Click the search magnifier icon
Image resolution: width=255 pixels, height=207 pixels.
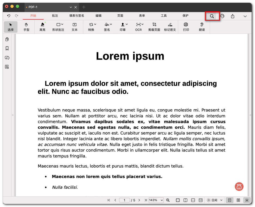click(x=212, y=16)
